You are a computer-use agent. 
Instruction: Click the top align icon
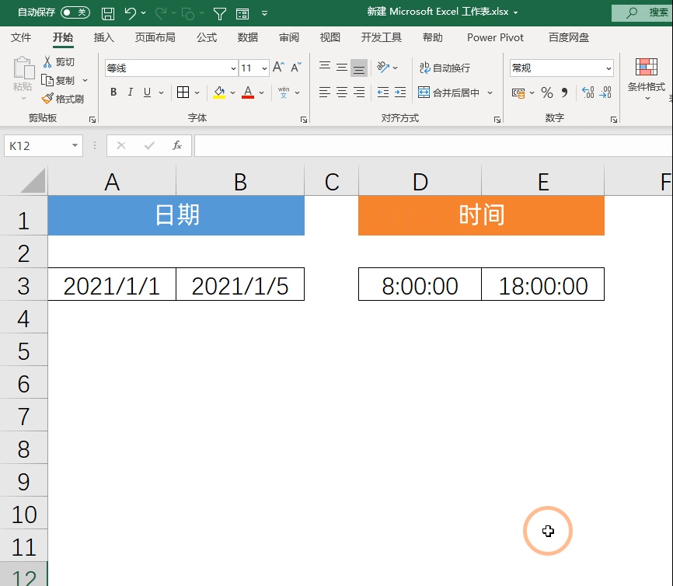coord(325,67)
